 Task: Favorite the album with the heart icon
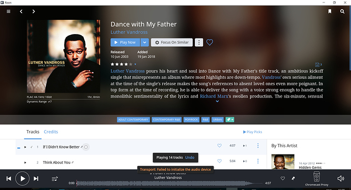pos(210,42)
